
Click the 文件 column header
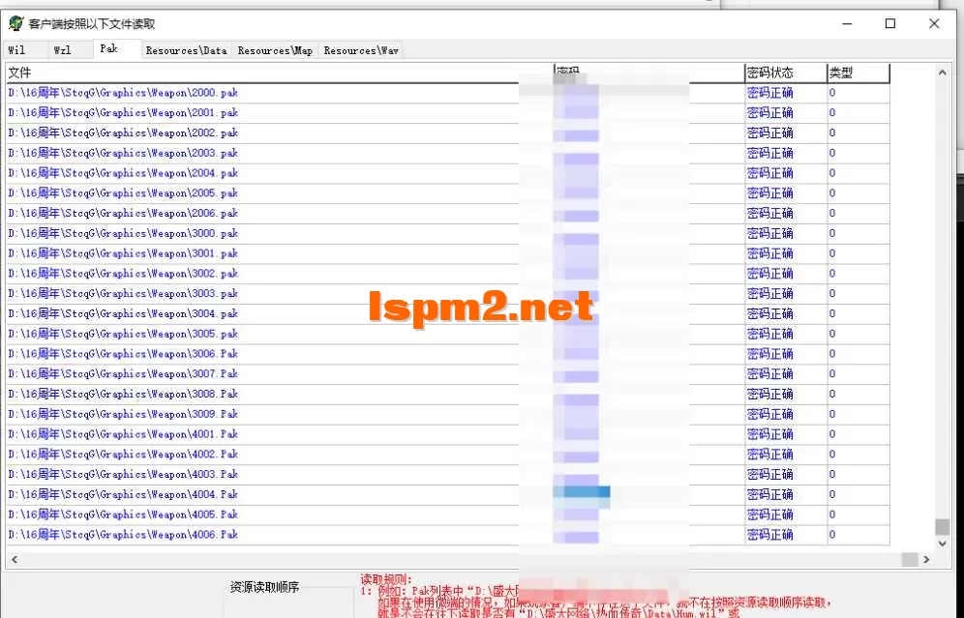tap(280, 73)
